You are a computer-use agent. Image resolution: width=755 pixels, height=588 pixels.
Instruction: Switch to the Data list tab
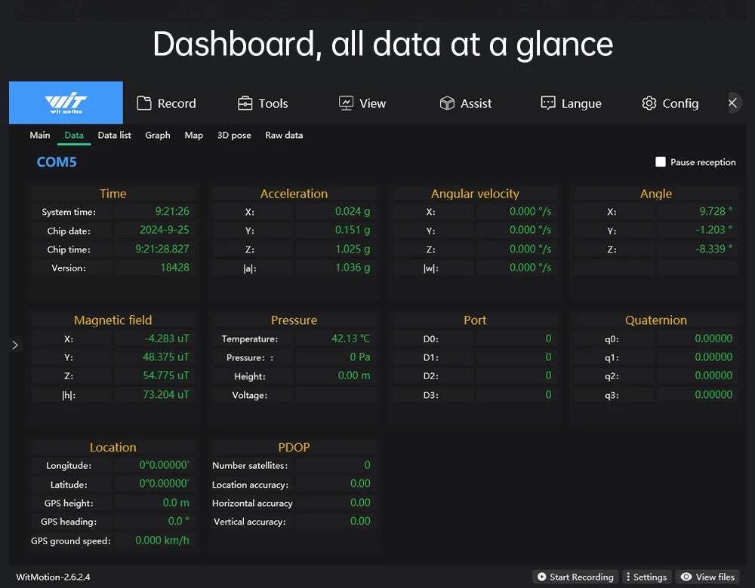pyautogui.click(x=115, y=135)
